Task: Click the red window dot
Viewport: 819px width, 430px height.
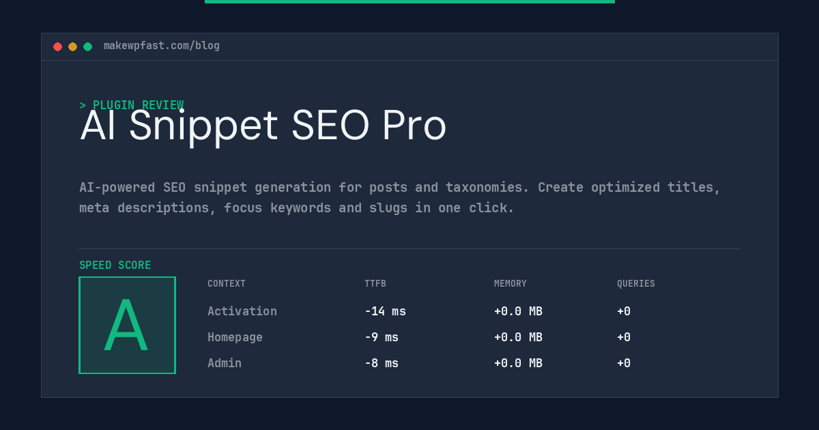Action: (58, 46)
